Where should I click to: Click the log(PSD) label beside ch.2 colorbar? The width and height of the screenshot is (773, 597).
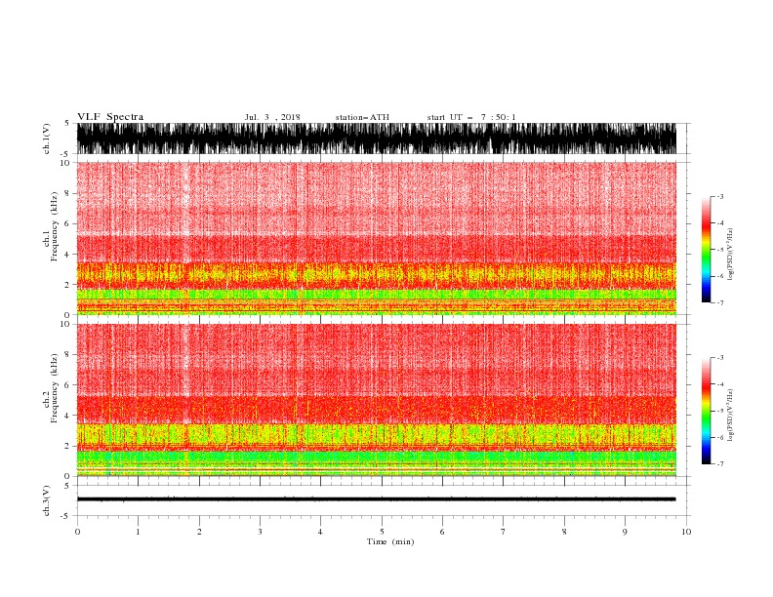731,415
